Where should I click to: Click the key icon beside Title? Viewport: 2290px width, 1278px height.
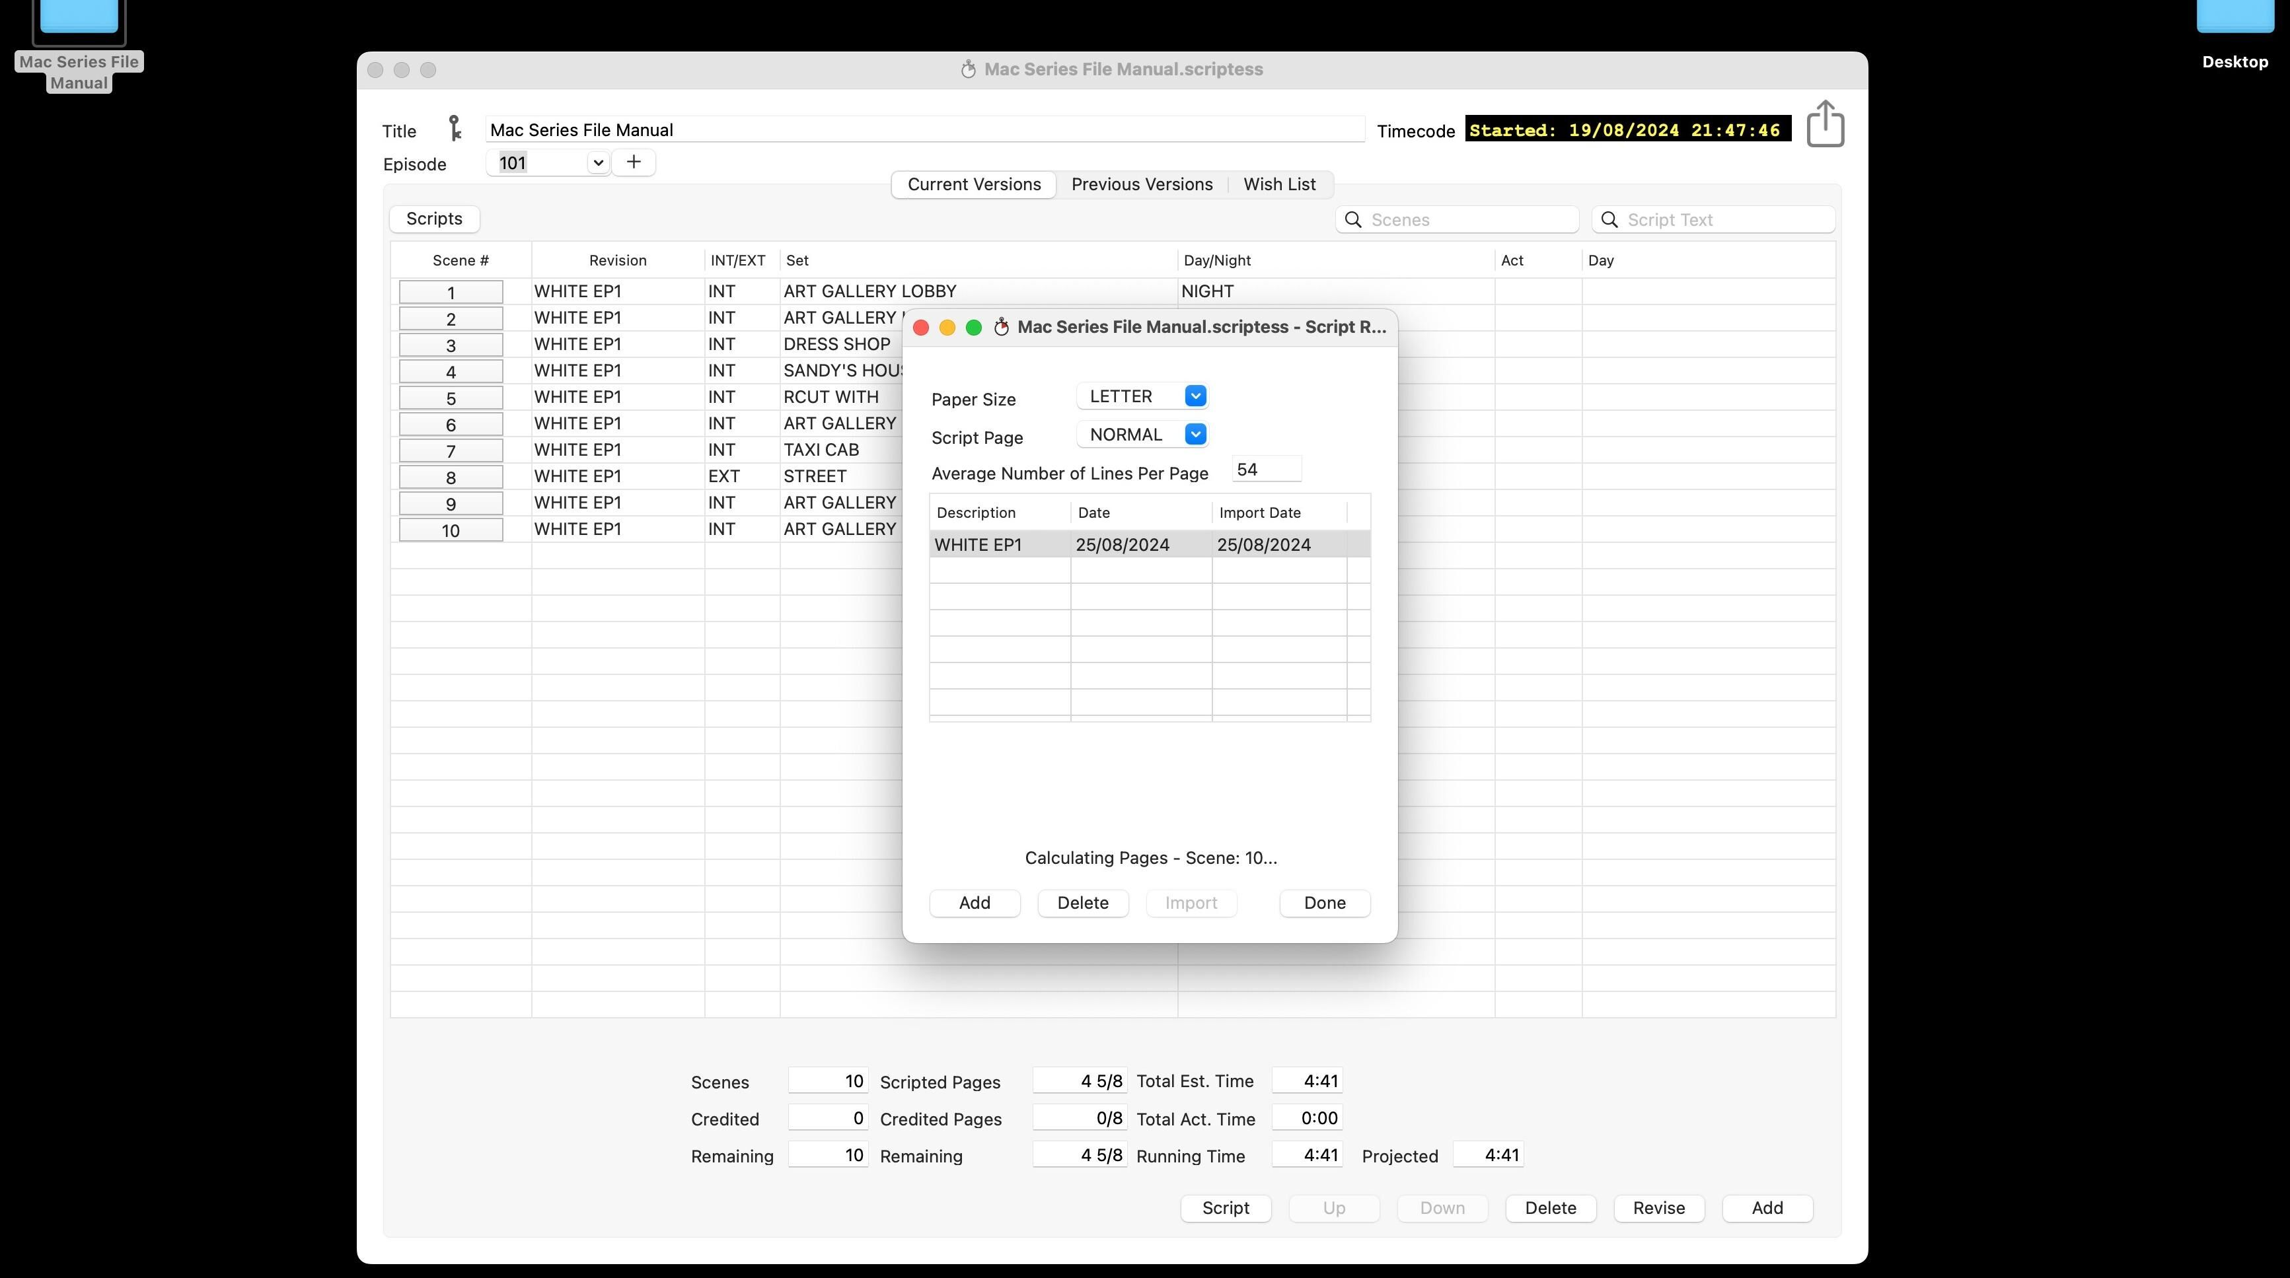(x=455, y=128)
